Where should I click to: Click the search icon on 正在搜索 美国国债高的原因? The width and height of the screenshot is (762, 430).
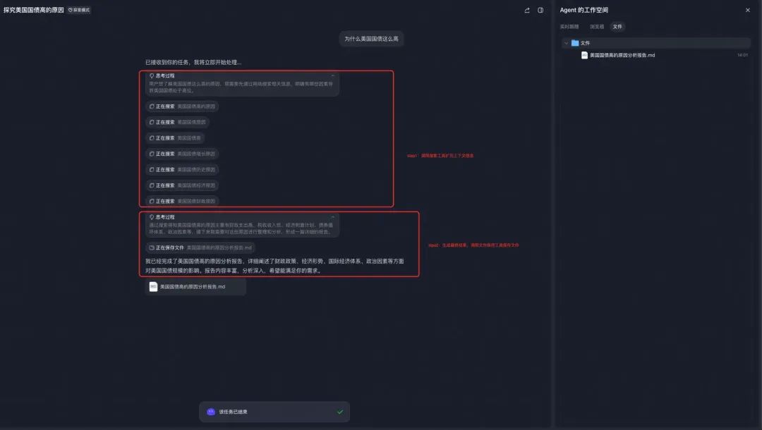[153, 106]
